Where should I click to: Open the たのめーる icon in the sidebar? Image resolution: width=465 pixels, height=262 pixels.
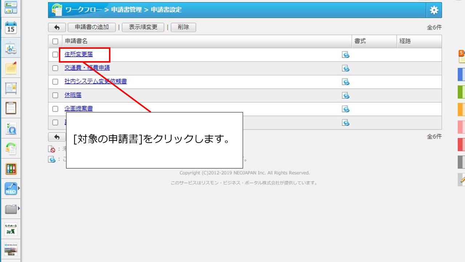11,229
